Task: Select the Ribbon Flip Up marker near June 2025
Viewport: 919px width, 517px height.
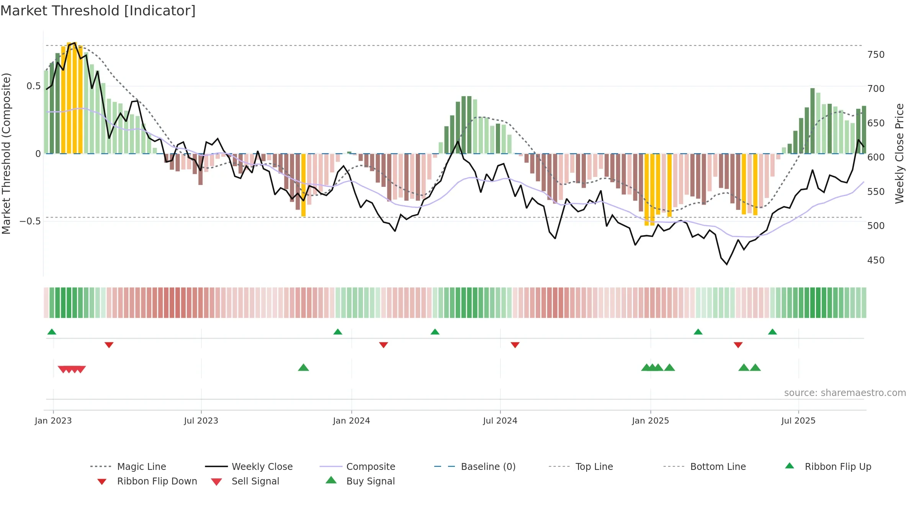Action: click(772, 332)
